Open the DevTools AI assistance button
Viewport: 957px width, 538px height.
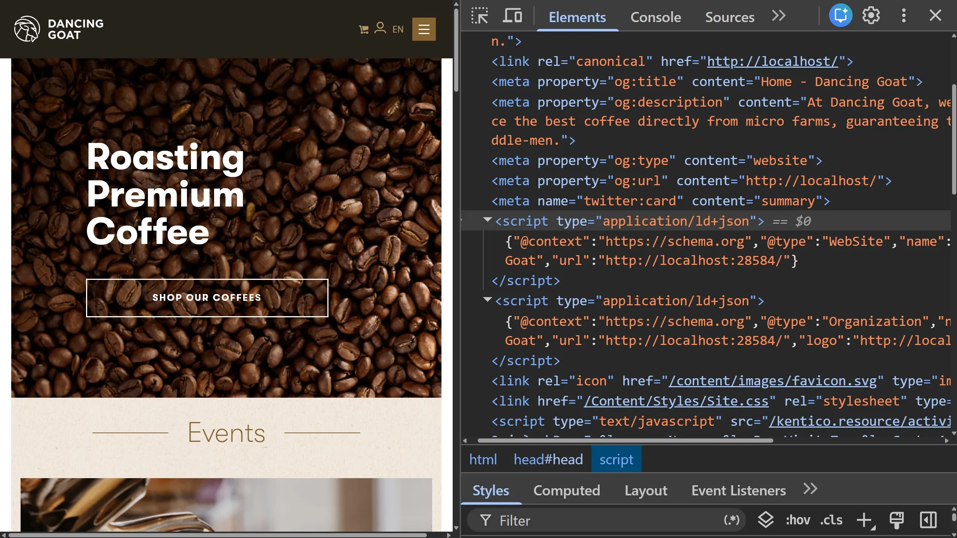click(x=840, y=16)
